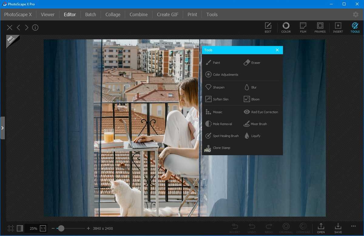Open the Batch tab
364x236 pixels.
click(90, 15)
